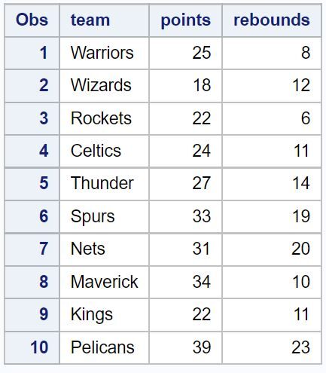Select the Thunder rebounds value 14

click(x=301, y=183)
